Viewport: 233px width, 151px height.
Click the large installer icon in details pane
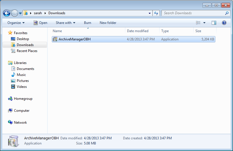pos(13,141)
